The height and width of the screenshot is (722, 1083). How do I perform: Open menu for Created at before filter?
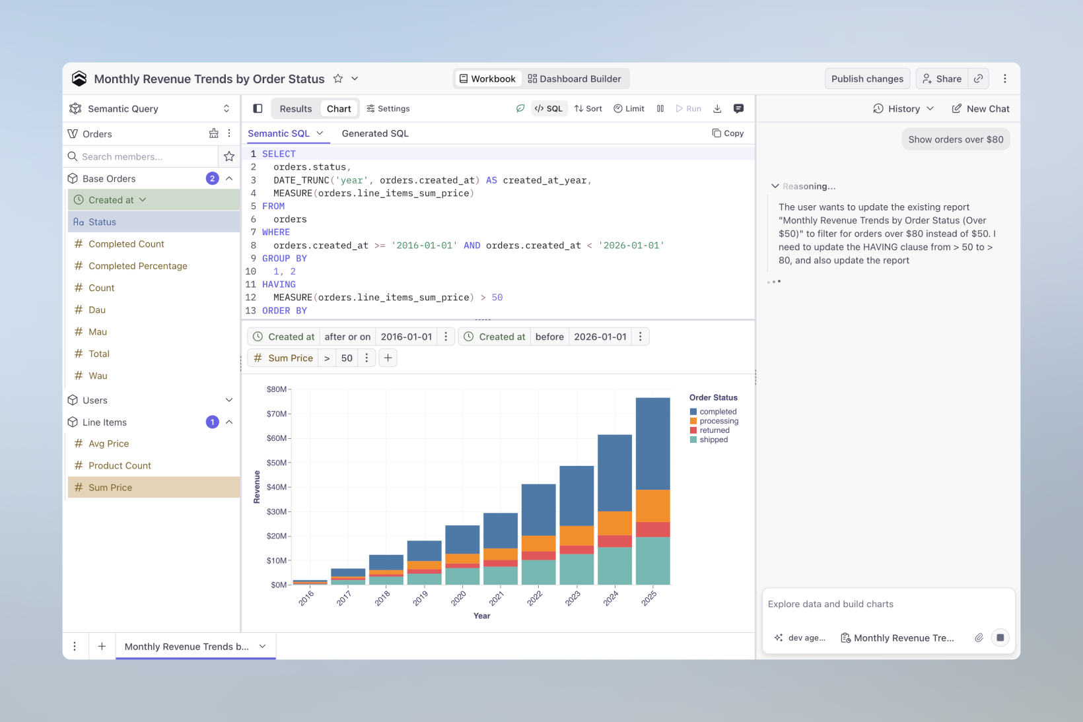point(640,337)
